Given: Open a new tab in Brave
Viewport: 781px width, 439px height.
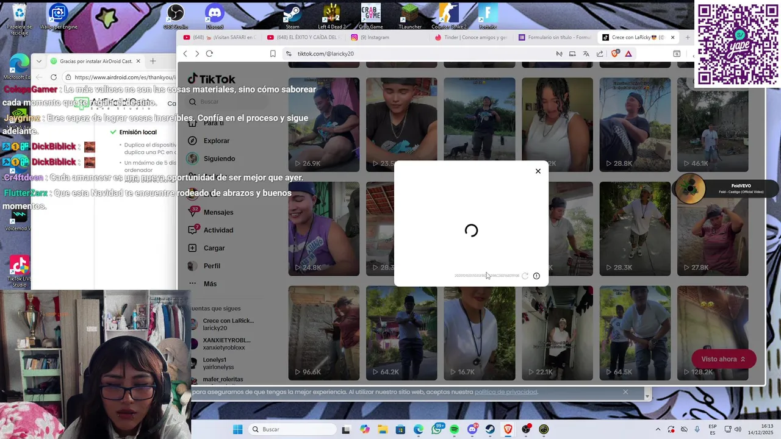Looking at the screenshot, I should [688, 37].
